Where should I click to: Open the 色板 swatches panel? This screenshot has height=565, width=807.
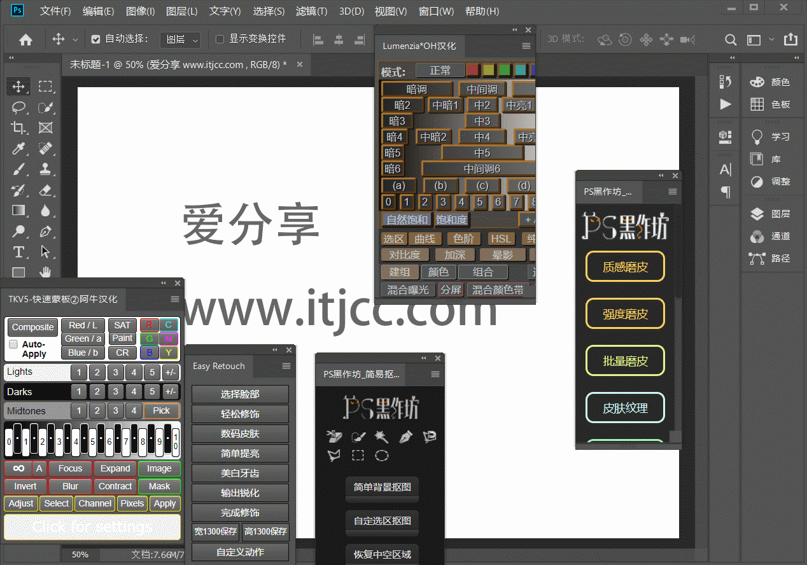click(x=771, y=104)
